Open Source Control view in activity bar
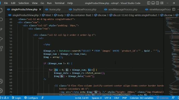The height and width of the screenshot is (100, 179). tap(1, 29)
